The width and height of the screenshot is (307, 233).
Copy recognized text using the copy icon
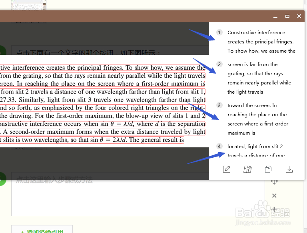(268, 169)
